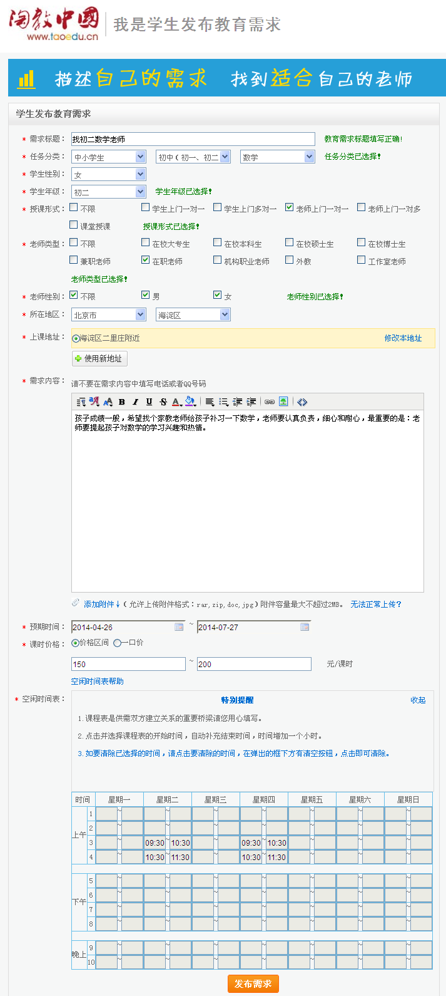Click the underline icon in editor toolbar
Viewport: 446px width, 996px height.
pos(149,402)
